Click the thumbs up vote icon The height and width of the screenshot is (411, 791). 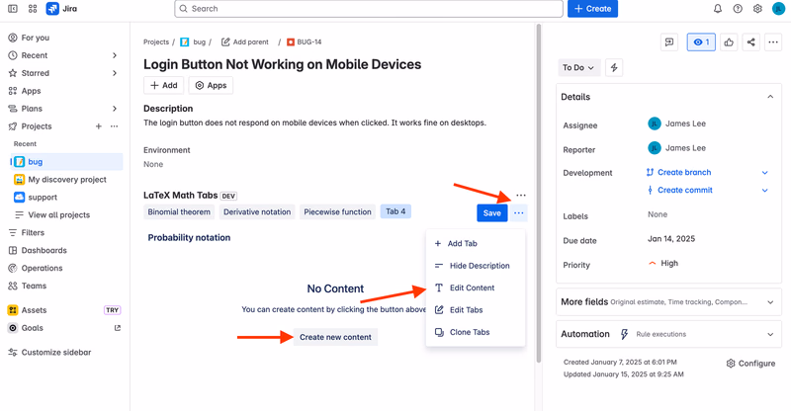point(729,42)
